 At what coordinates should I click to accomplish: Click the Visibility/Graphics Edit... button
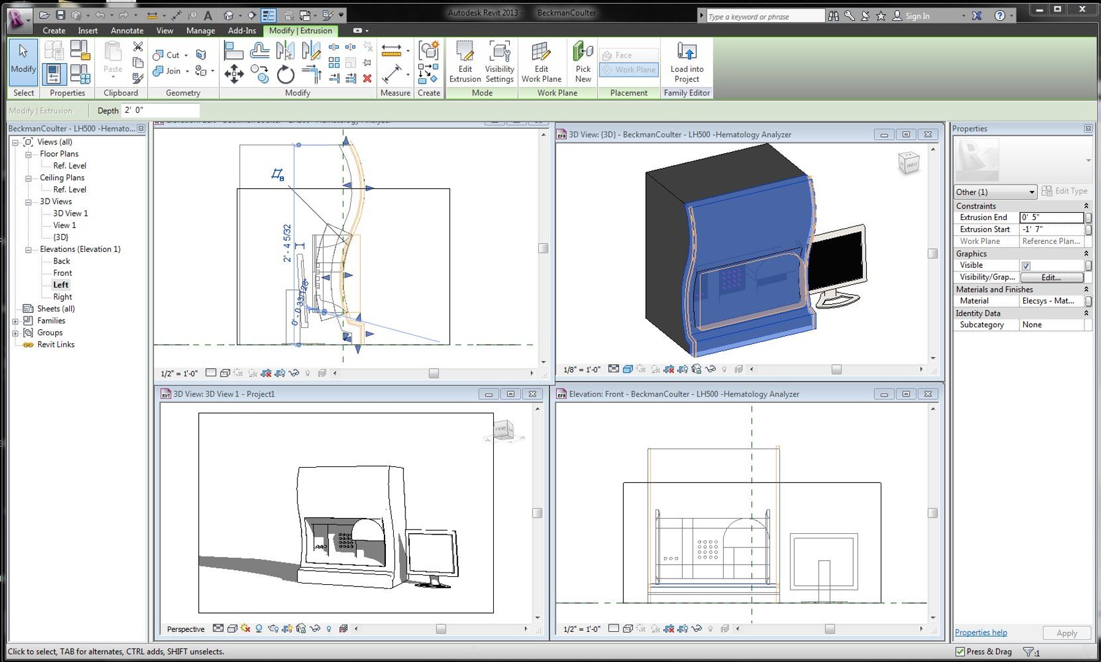coord(1051,278)
